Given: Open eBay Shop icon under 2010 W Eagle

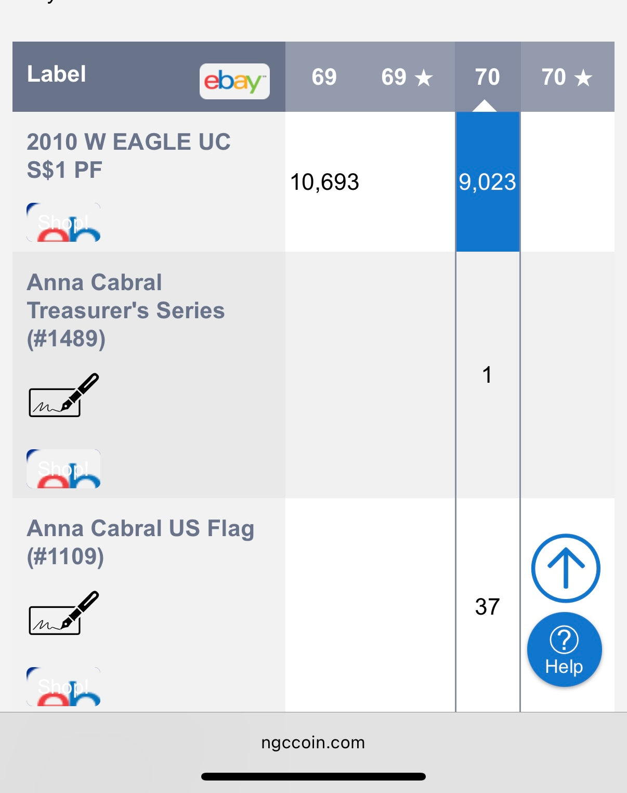Looking at the screenshot, I should click(63, 223).
